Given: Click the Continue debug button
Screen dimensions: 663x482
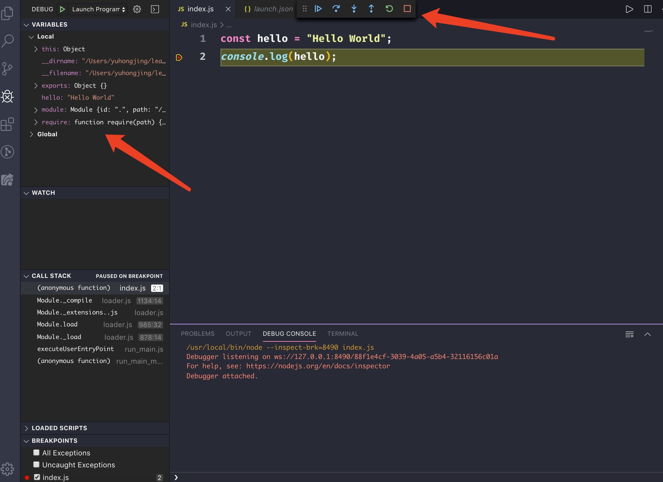Looking at the screenshot, I should click(x=318, y=9).
